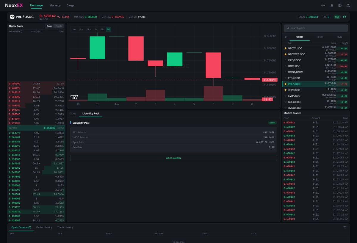Screen dimensions: 357x243
Task: Click the NeoxEX logo
Action: pos(14,5)
